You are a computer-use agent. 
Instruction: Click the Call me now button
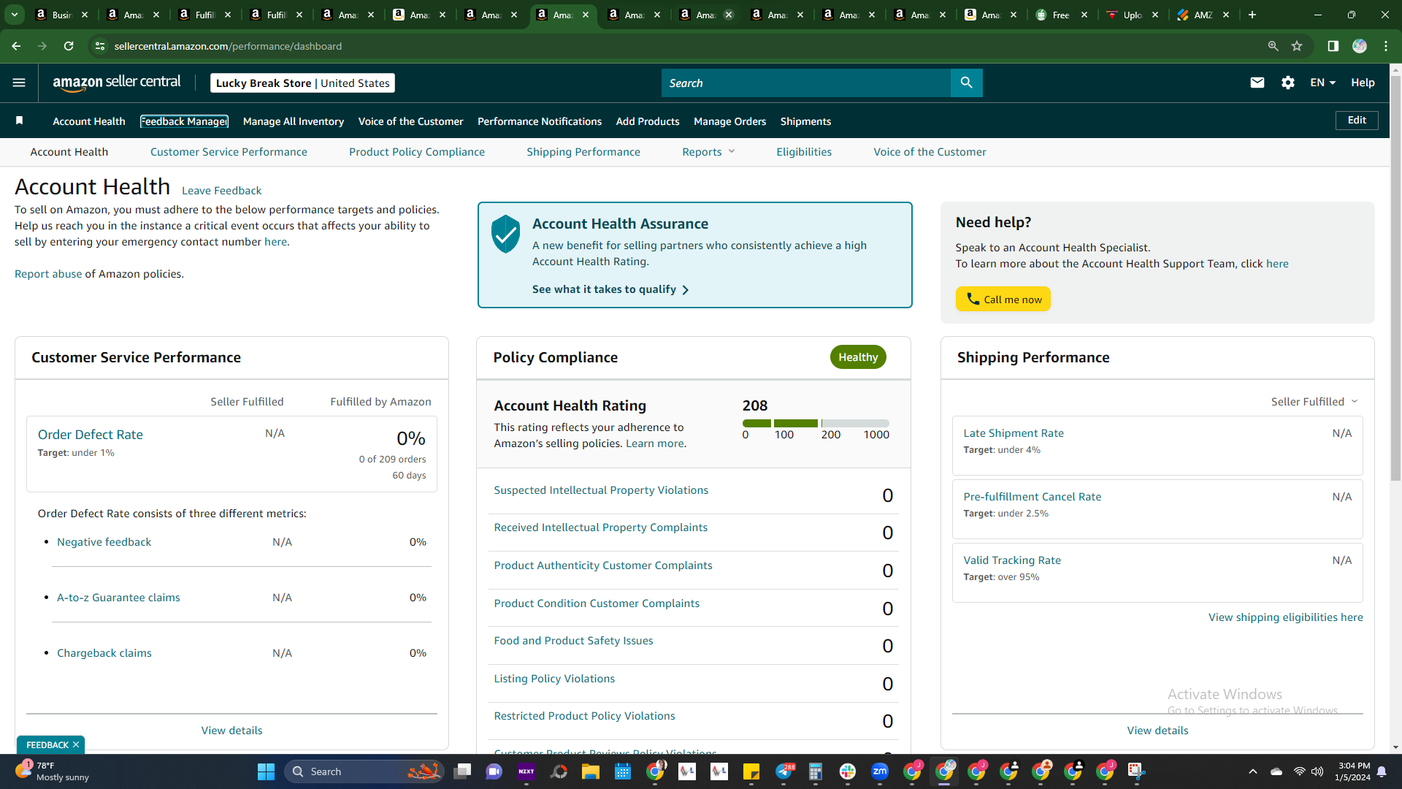click(x=1003, y=299)
